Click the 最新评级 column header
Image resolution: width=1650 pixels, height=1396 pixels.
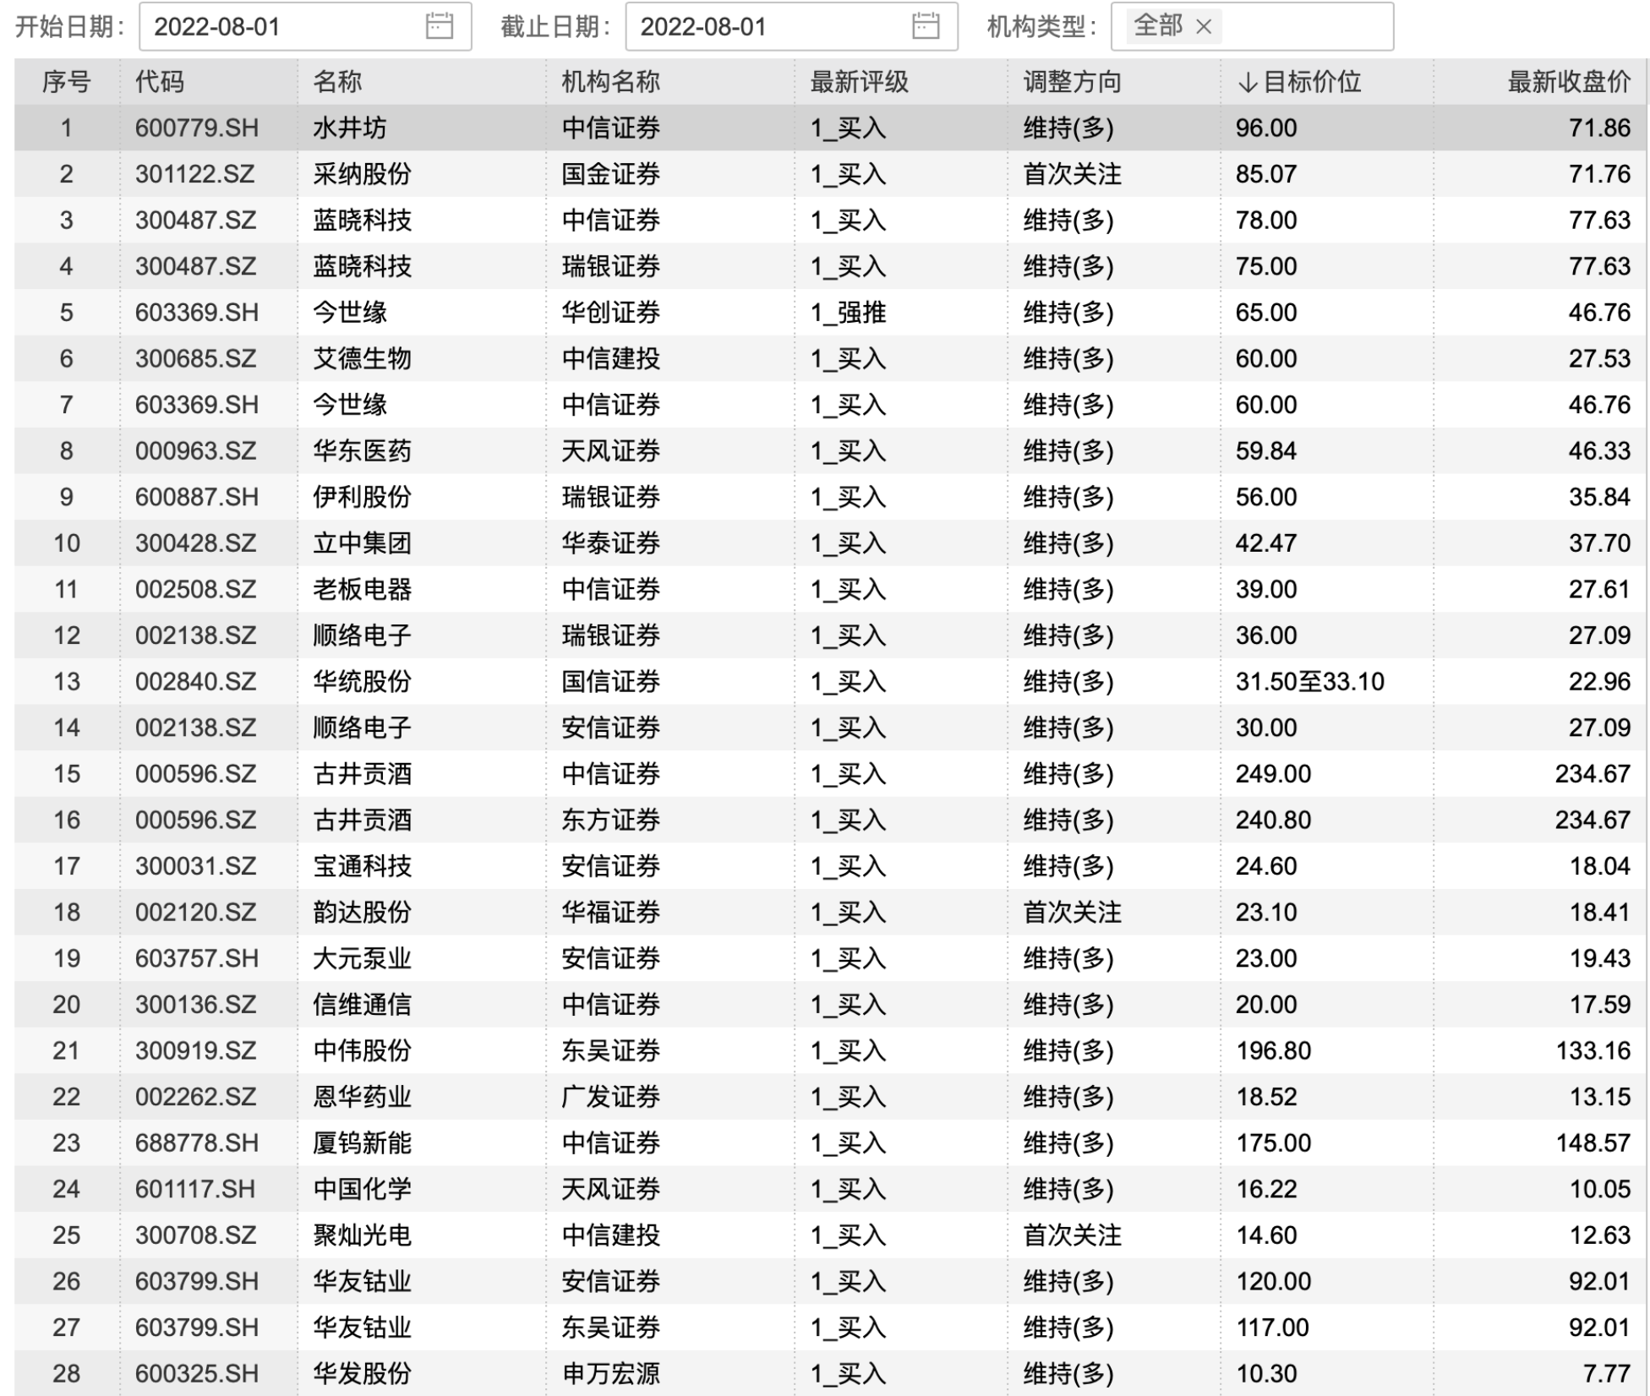point(859,82)
